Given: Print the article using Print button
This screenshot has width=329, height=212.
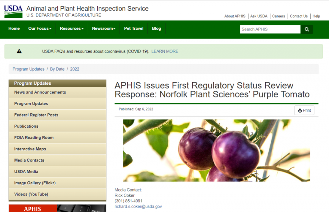Looking at the screenshot, I should (304, 110).
